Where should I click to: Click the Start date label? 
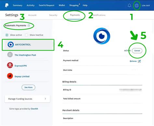point(68,70)
